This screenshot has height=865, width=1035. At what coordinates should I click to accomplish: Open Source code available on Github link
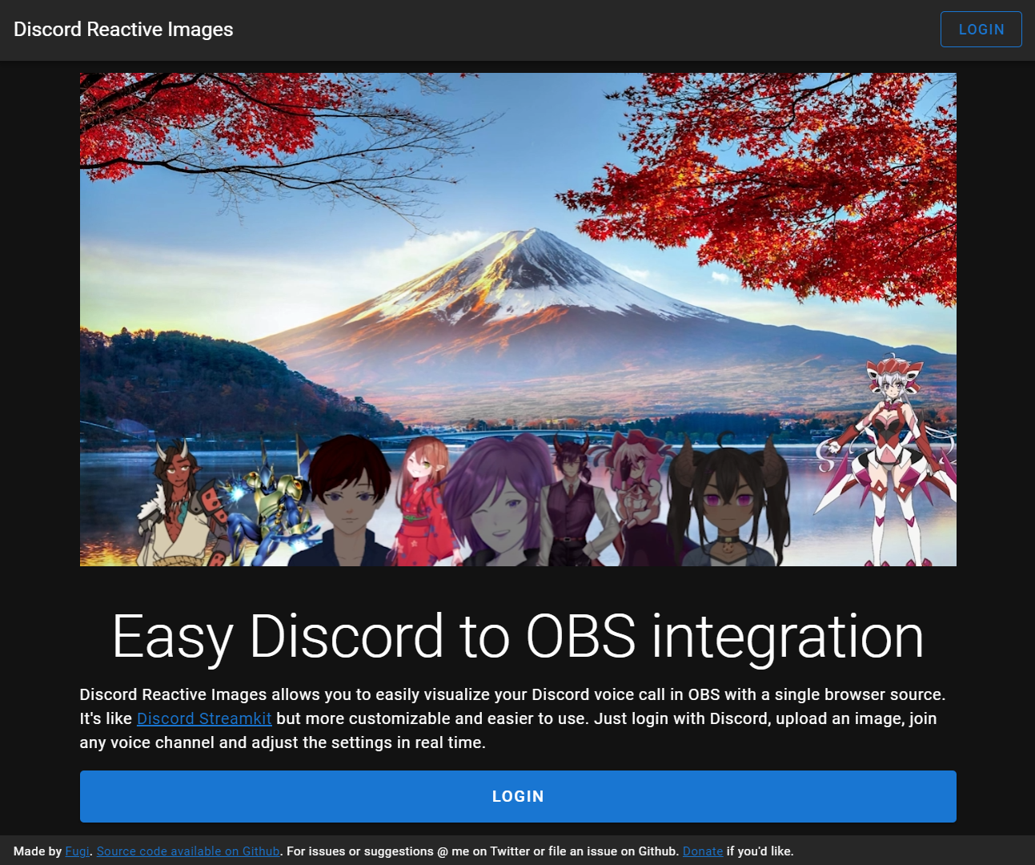tap(188, 851)
